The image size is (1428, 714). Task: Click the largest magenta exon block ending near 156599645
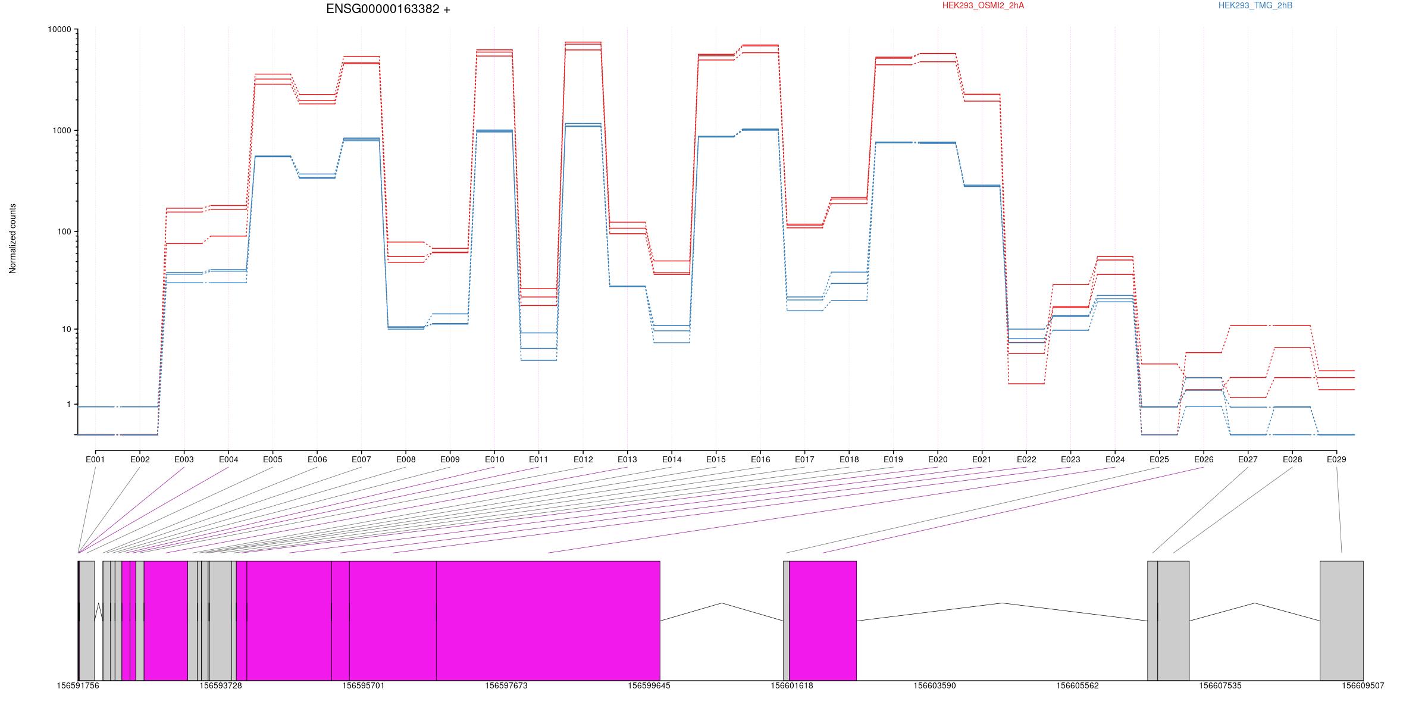point(548,620)
